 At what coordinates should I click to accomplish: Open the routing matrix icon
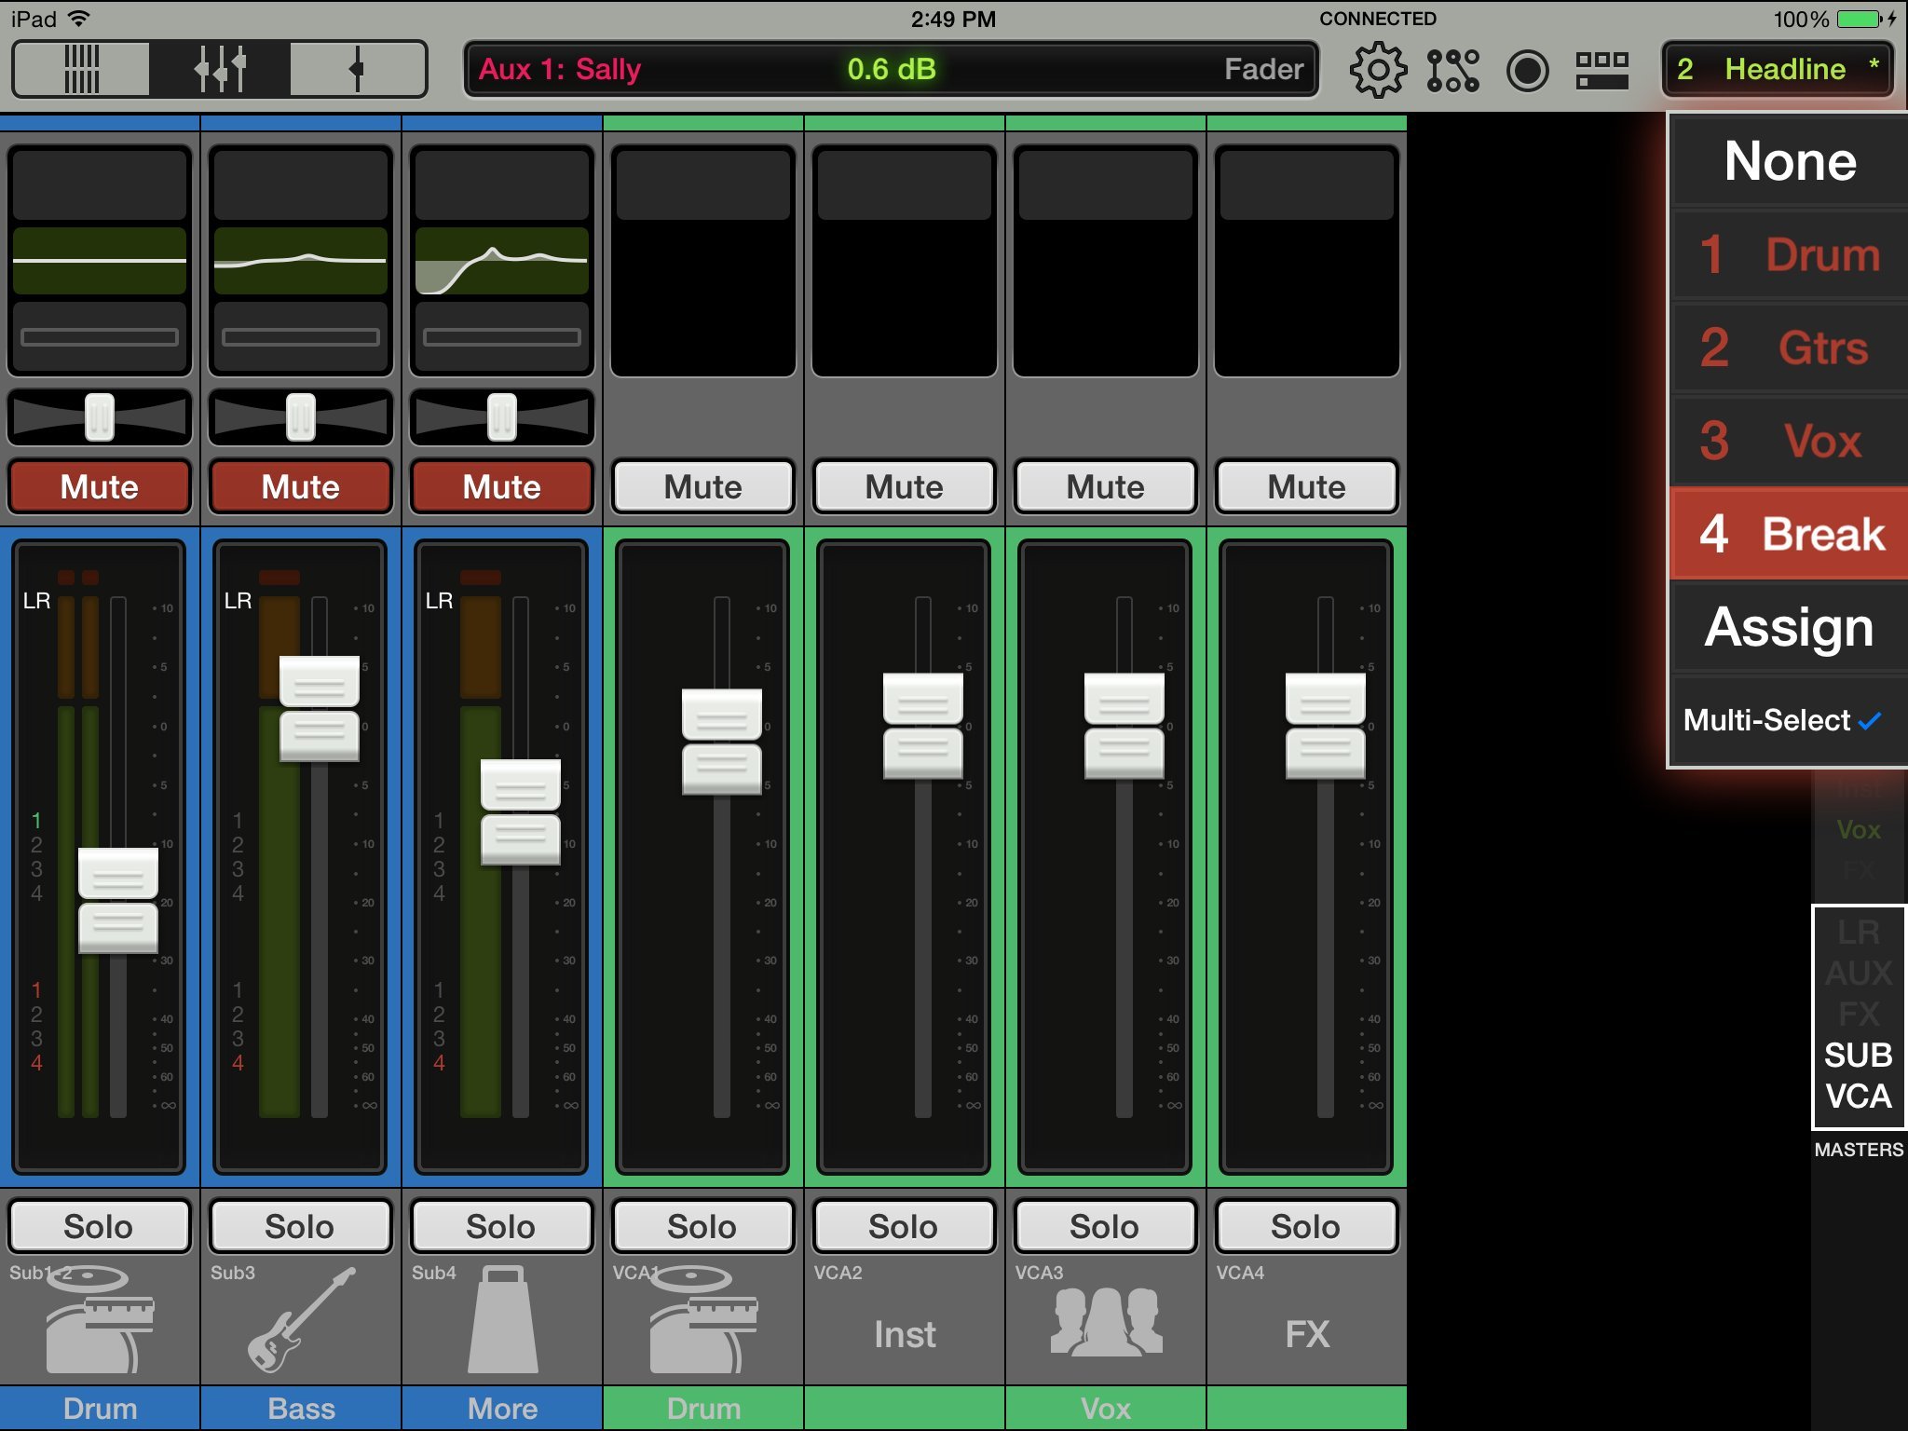(1452, 70)
